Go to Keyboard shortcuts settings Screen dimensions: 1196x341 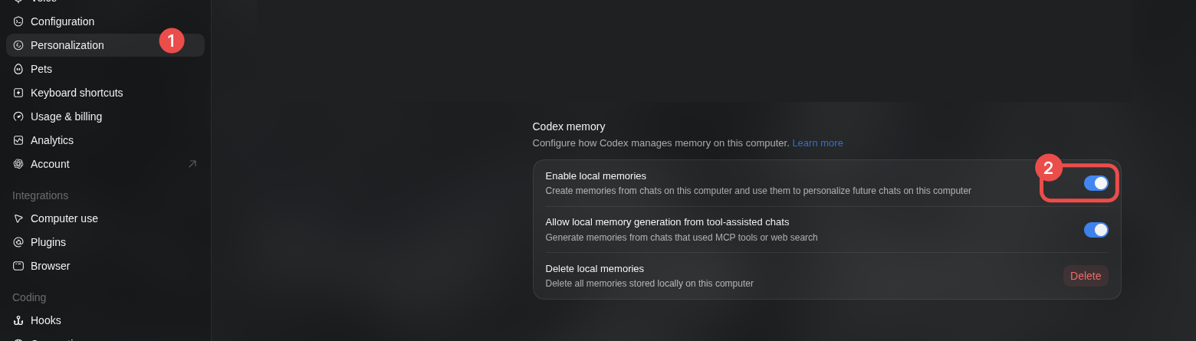point(105,93)
